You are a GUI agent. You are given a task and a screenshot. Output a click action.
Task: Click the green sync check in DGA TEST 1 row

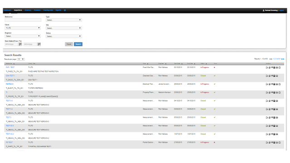214,76
